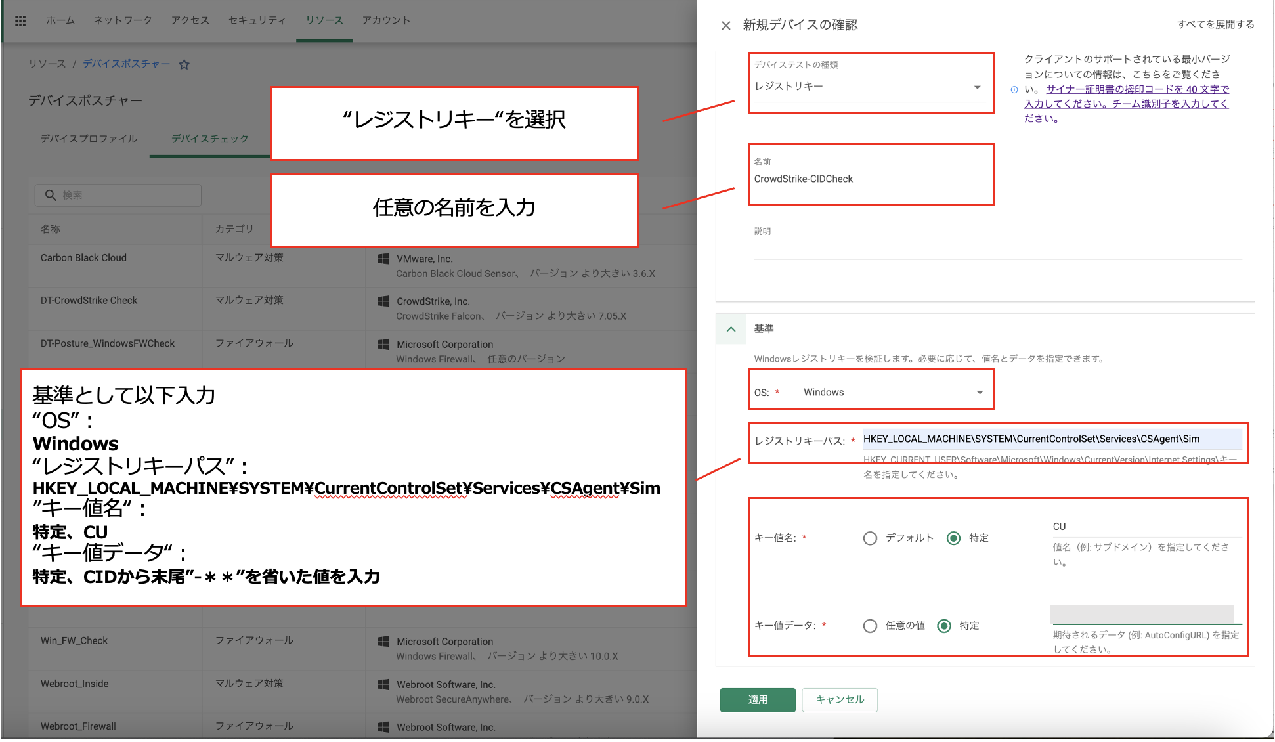The width and height of the screenshot is (1275, 742).
Task: Open the ネットワーク menu
Action: point(123,20)
